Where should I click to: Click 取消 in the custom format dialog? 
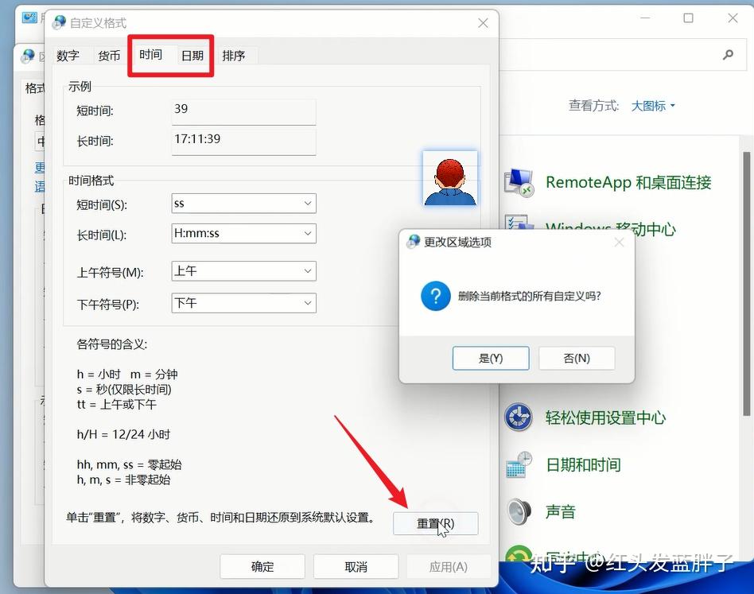tap(356, 567)
